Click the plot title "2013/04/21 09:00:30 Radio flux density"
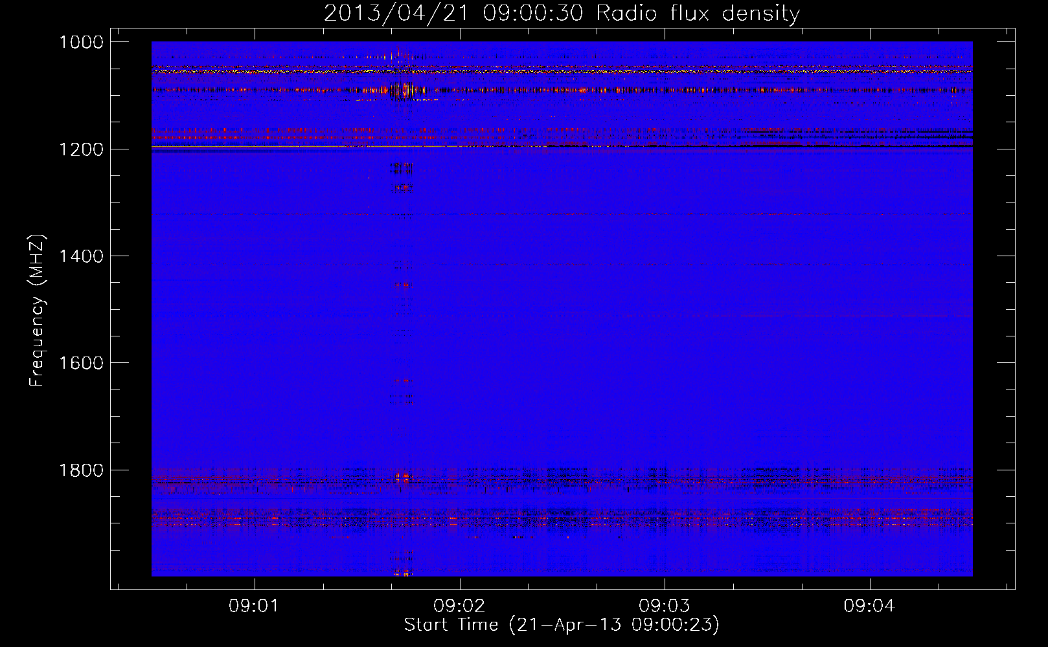 point(562,14)
